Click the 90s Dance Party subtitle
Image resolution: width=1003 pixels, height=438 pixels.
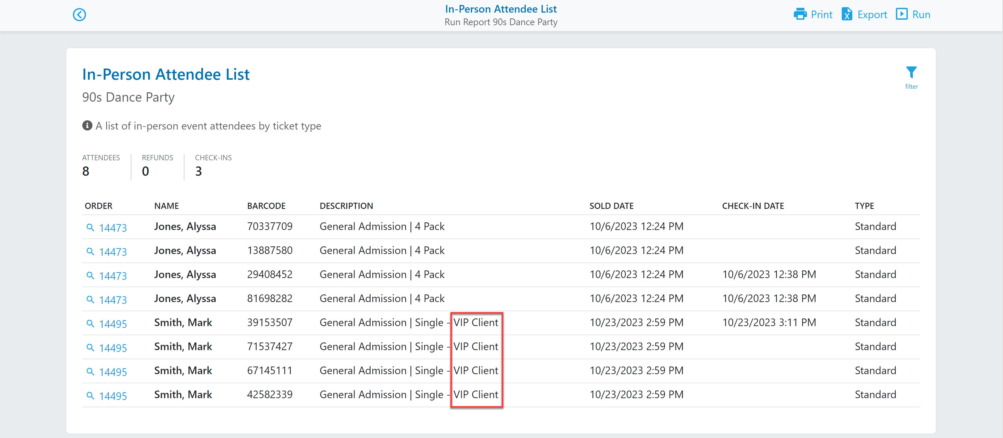pyautogui.click(x=128, y=97)
